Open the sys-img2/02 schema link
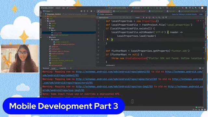The width and height of the screenshot is (208, 117). (114, 86)
